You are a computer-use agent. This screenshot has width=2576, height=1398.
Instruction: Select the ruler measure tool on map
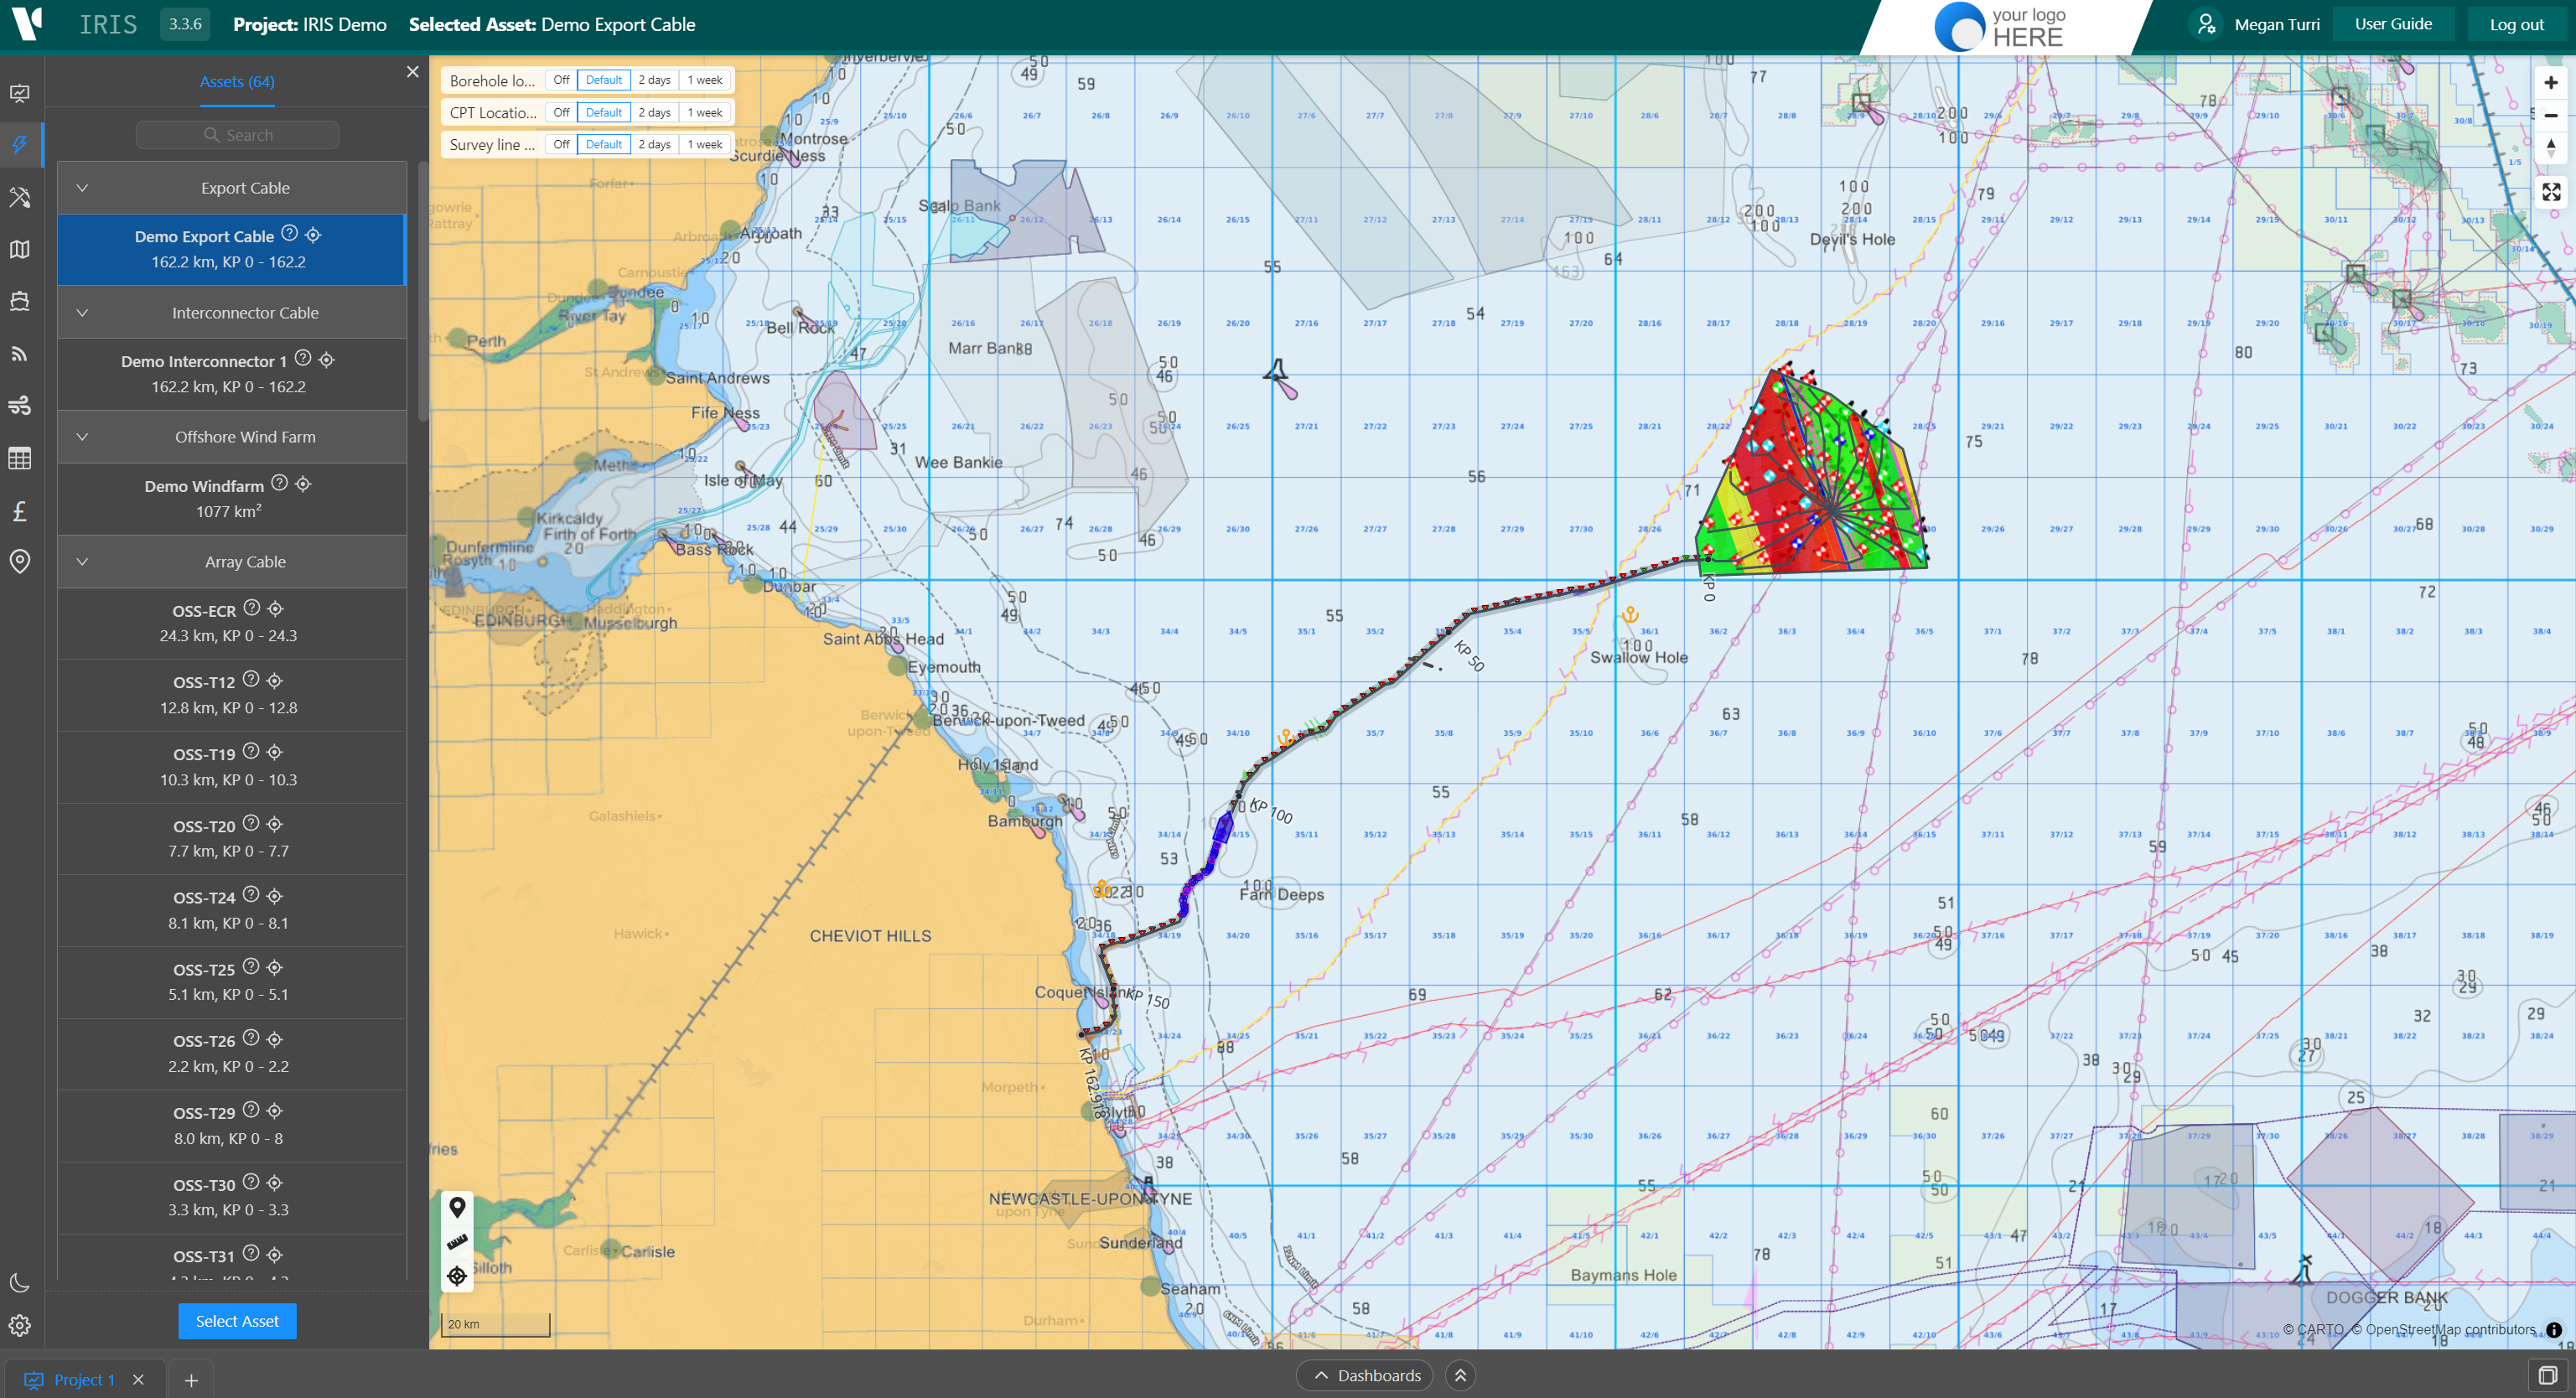(457, 1241)
